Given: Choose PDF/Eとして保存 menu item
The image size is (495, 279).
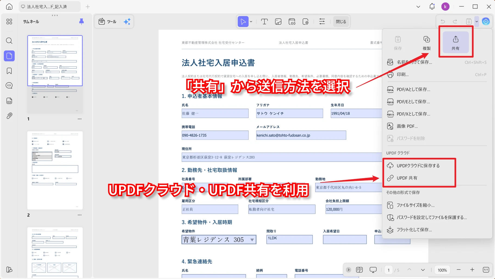Looking at the screenshot, I should click(437, 102).
